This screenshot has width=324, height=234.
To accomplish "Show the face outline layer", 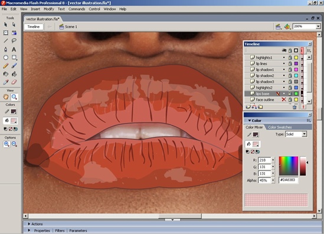I will pyautogui.click(x=284, y=100).
